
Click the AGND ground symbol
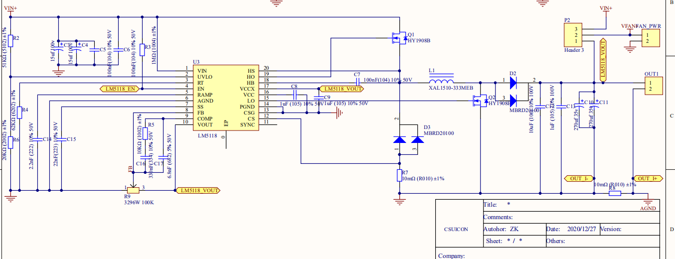pos(648,202)
